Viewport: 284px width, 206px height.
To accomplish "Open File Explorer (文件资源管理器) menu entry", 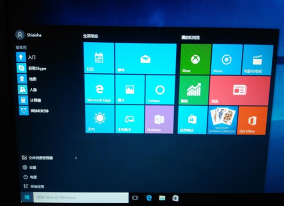I will pos(37,158).
